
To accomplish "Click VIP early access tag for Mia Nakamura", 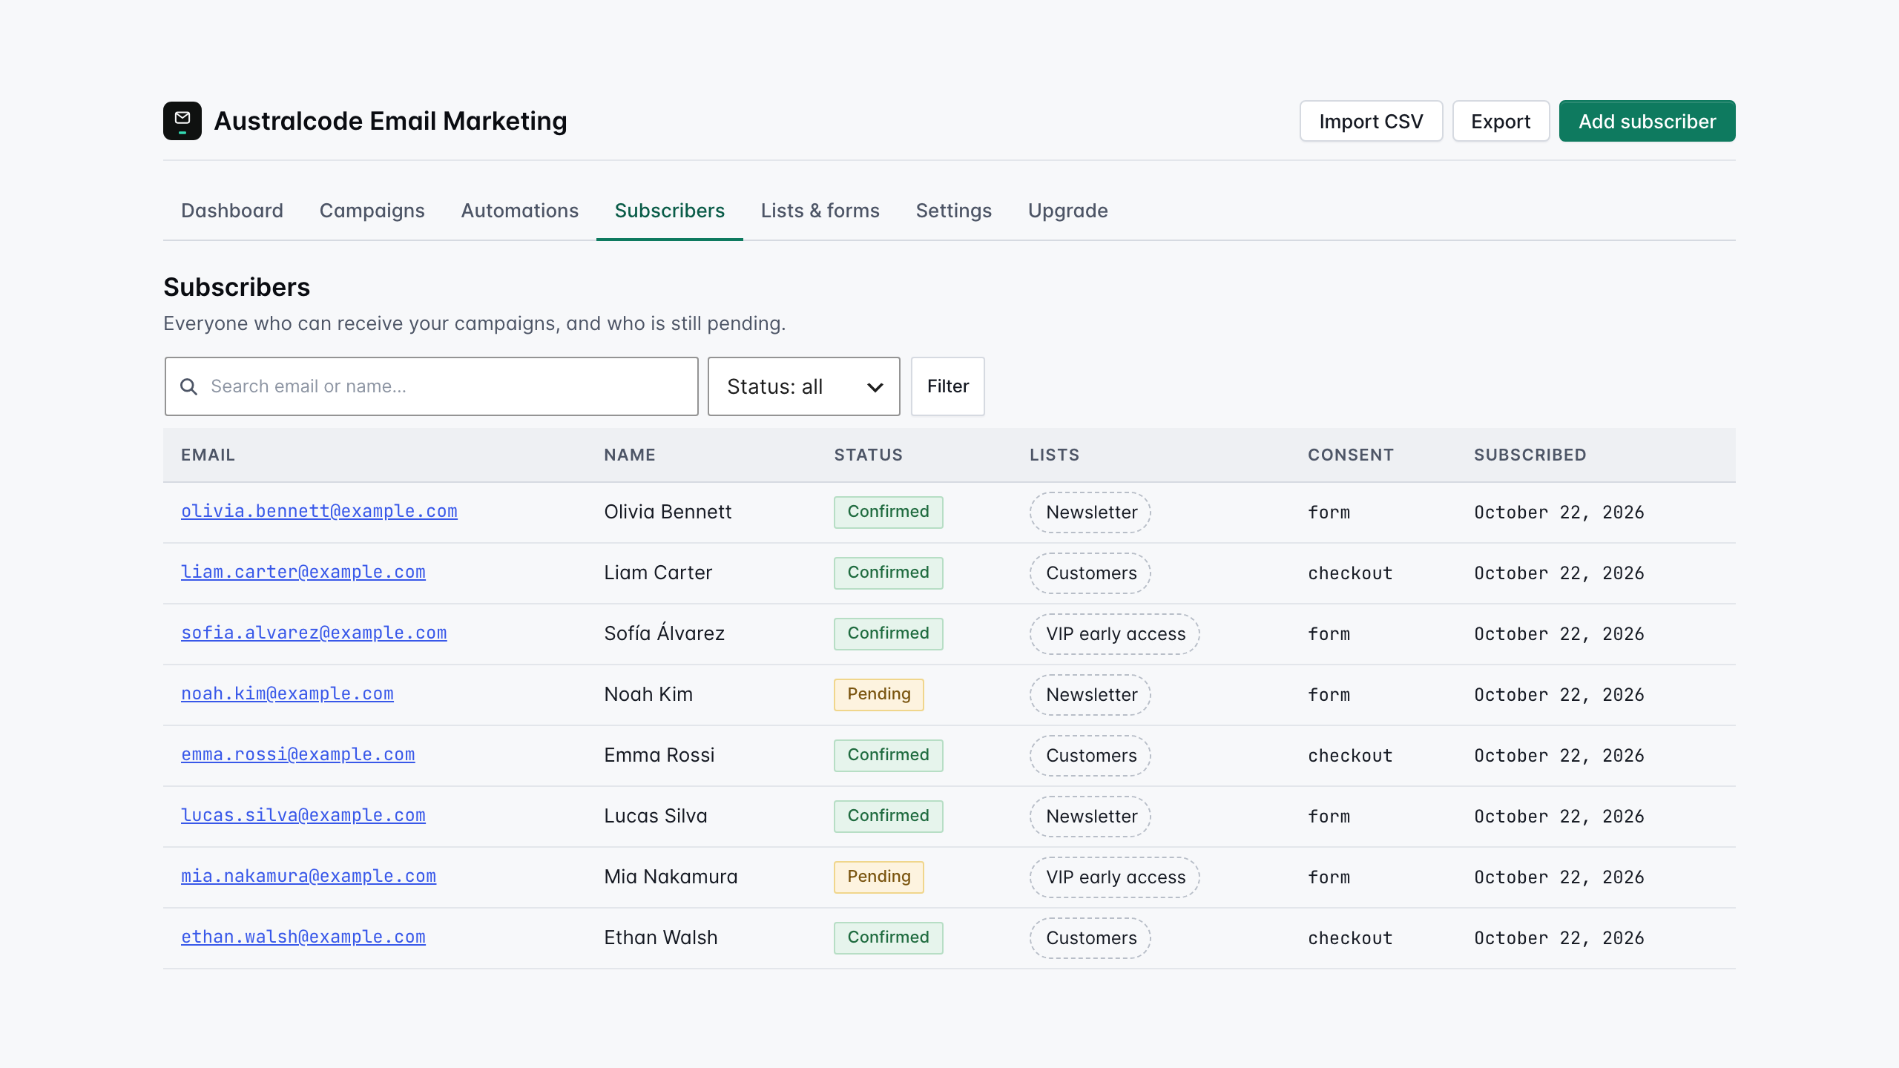I will [1115, 877].
